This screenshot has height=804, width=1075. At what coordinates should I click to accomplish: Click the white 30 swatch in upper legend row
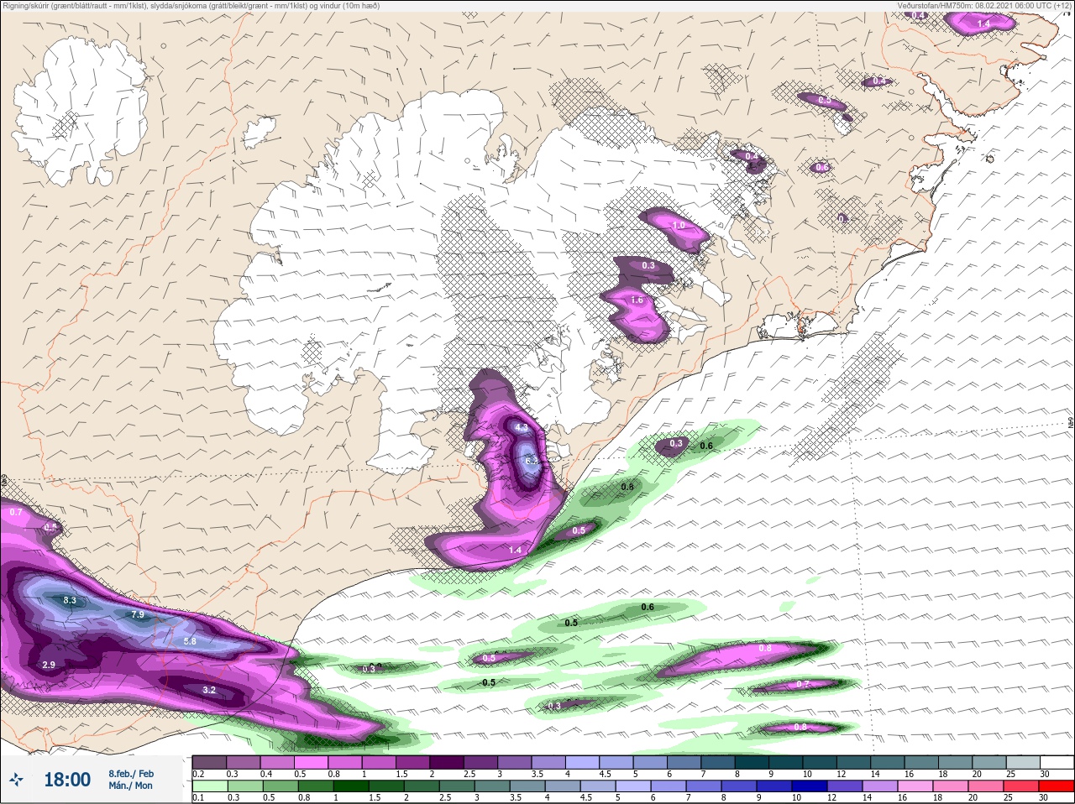tap(1057, 762)
